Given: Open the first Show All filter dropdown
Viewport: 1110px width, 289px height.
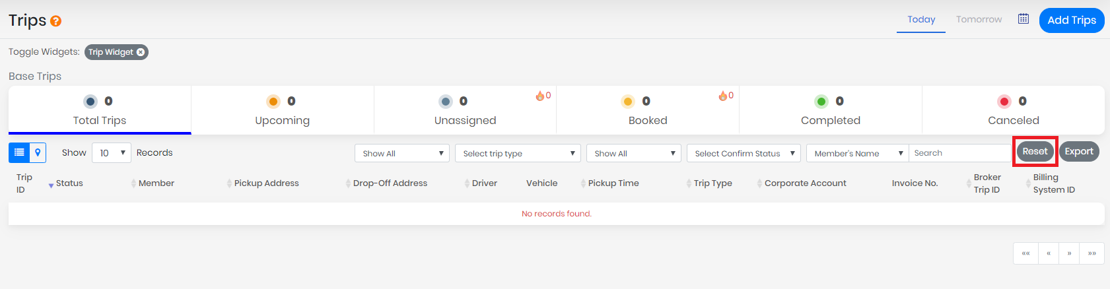Looking at the screenshot, I should (x=402, y=153).
